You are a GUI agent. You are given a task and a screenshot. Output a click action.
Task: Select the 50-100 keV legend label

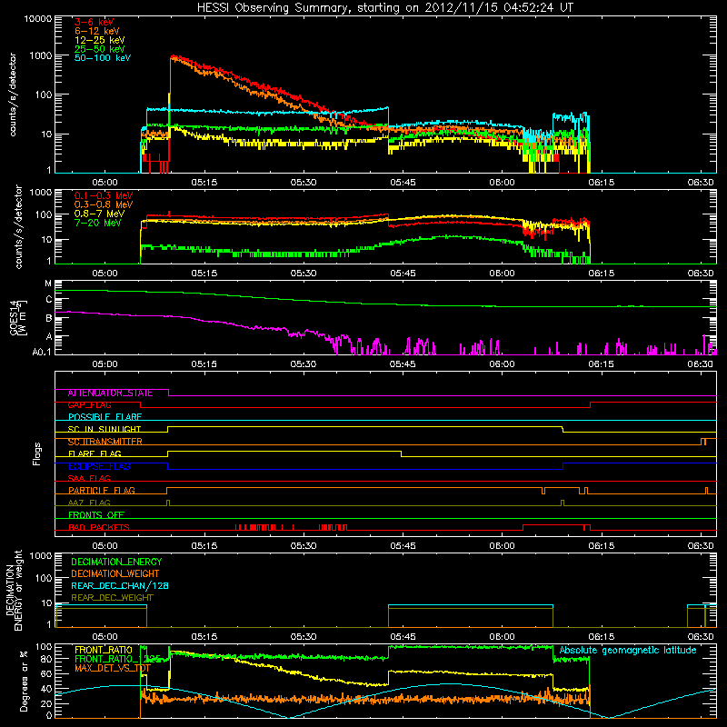pyautogui.click(x=103, y=58)
